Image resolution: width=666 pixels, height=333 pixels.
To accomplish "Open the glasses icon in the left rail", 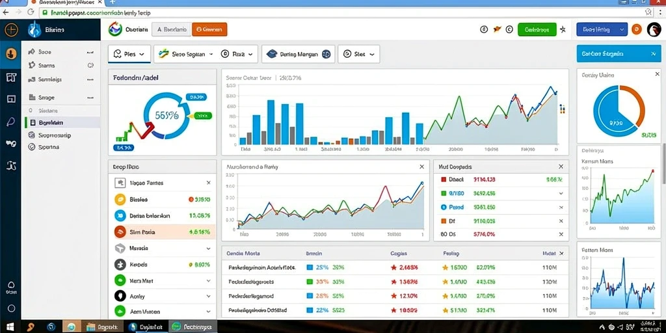I will click(x=11, y=144).
